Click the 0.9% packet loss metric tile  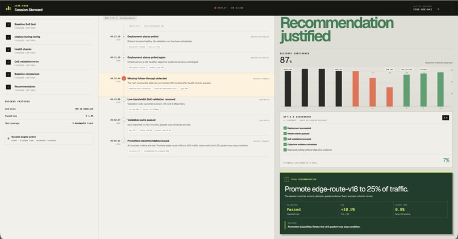(420, 209)
